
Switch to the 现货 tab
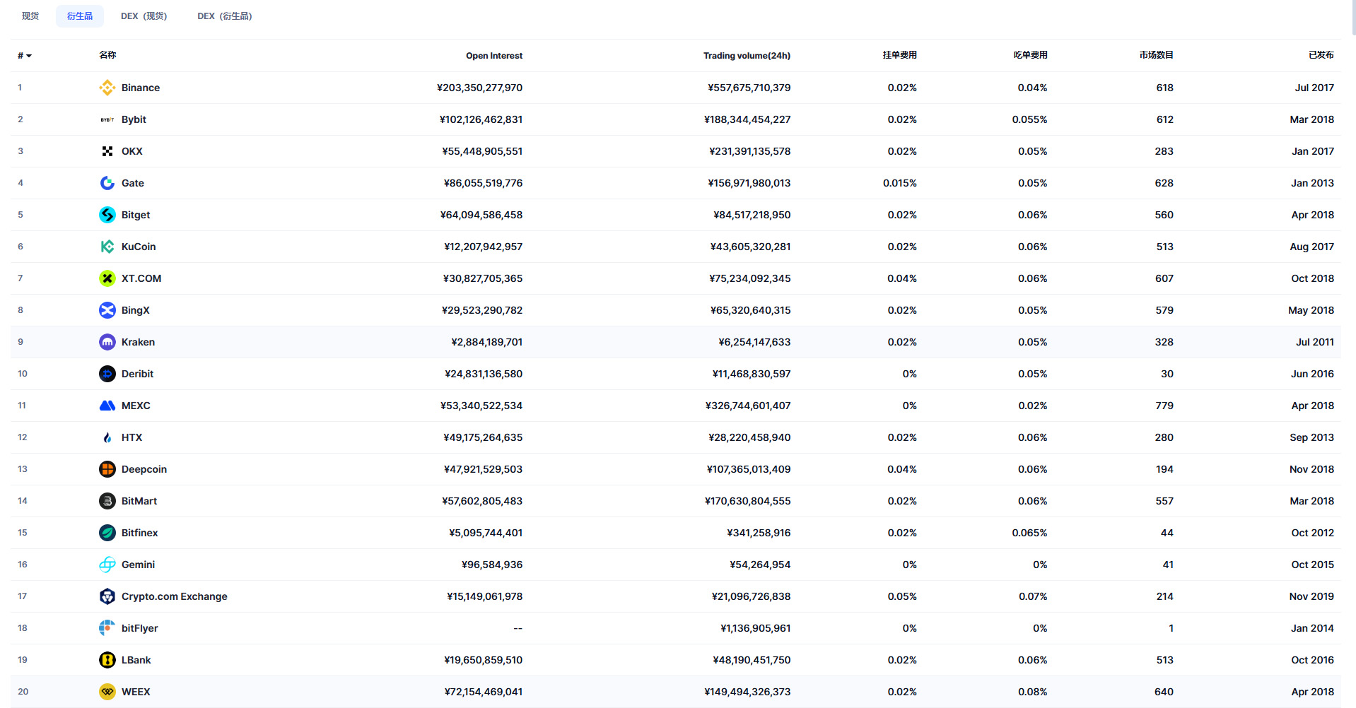[x=30, y=16]
